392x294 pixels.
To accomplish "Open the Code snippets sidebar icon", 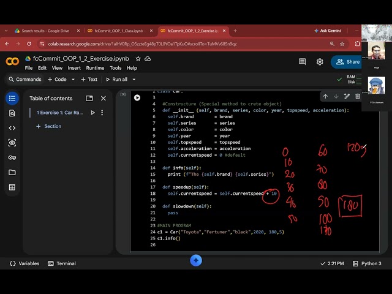I will (x=12, y=128).
